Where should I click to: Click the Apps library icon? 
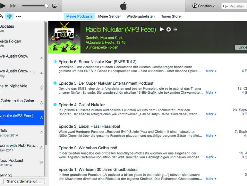coord(1,16)
